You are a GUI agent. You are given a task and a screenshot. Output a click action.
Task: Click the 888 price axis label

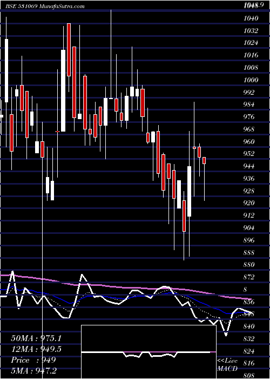(249, 253)
